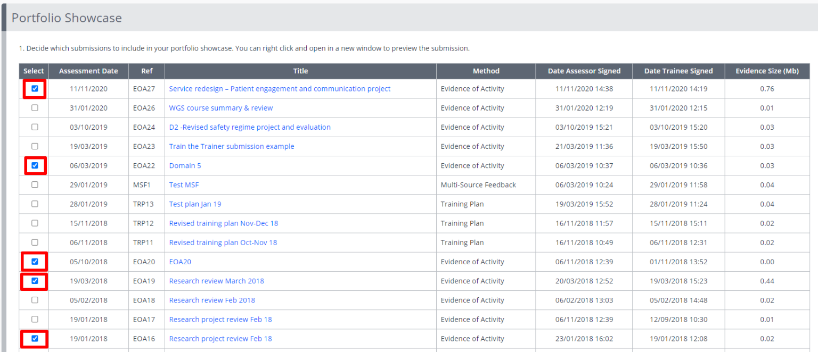
Task: Click the assessment date 29/01/2019 cell
Action: pos(88,185)
